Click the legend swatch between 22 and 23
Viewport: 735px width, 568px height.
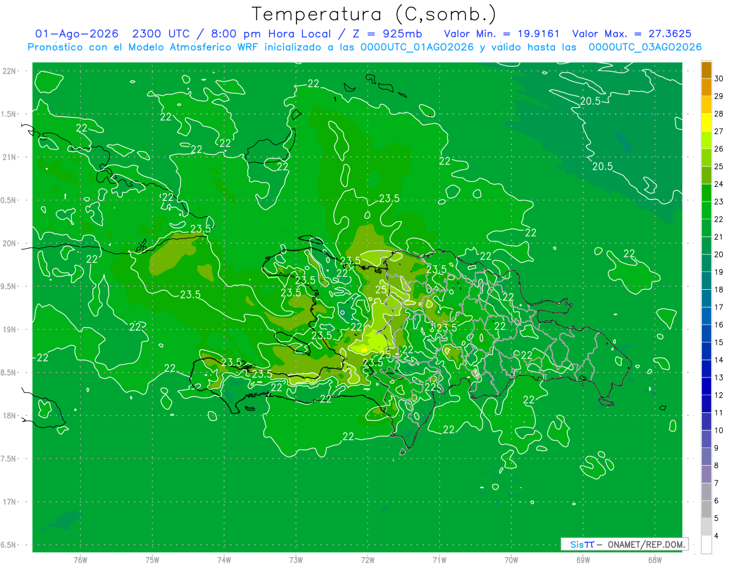[706, 210]
